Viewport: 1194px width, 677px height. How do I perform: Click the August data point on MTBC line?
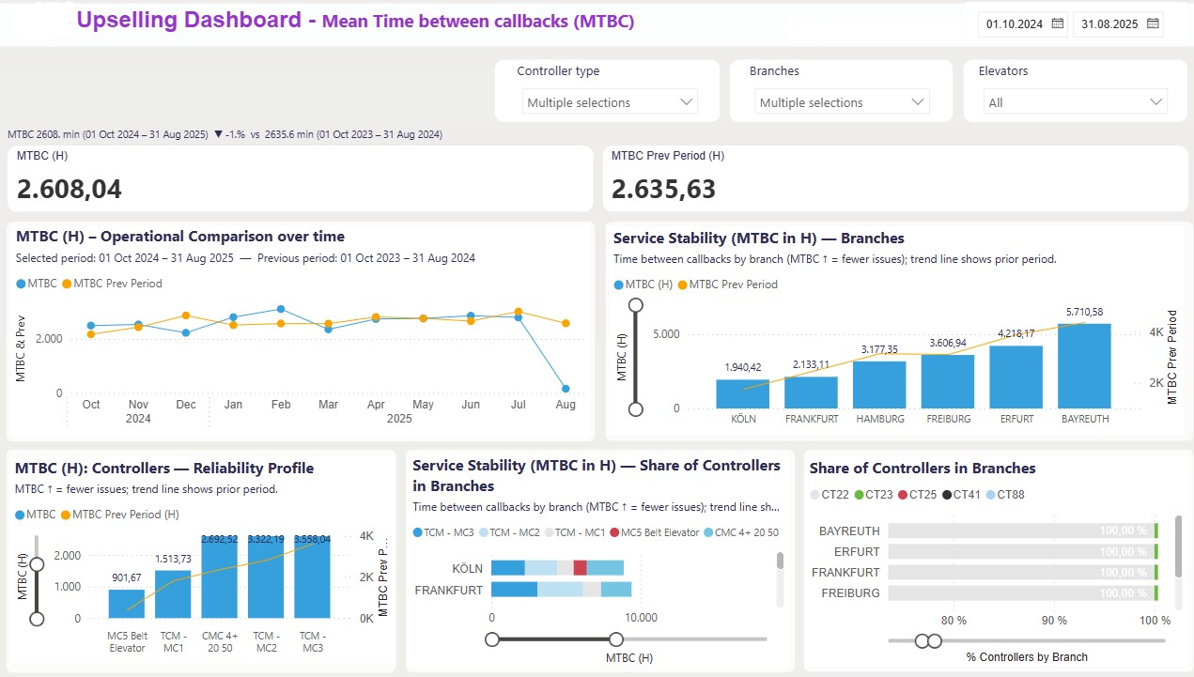566,388
